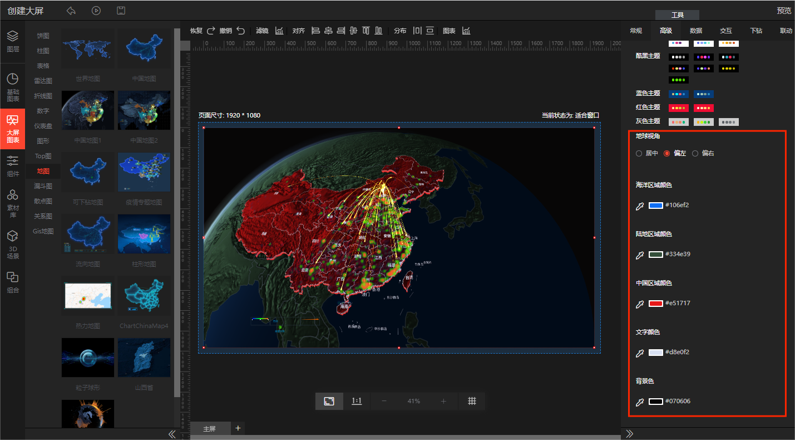Click the 恢复 redo arrow icon

(211, 31)
